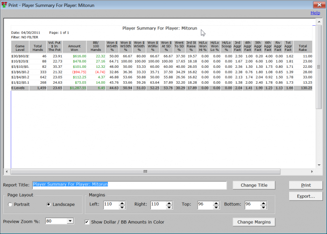The height and width of the screenshot is (234, 327).
Task: Decrease the Left margin value
Action: pyautogui.click(x=122, y=206)
